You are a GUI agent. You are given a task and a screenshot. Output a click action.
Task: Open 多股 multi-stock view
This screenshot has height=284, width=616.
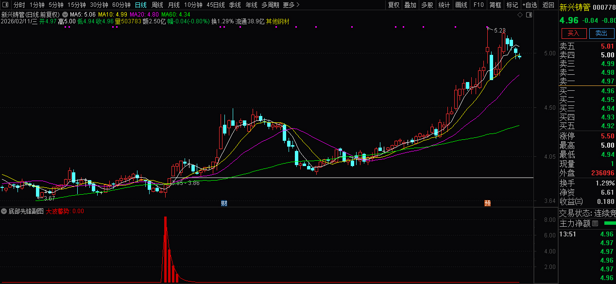(x=427, y=5)
